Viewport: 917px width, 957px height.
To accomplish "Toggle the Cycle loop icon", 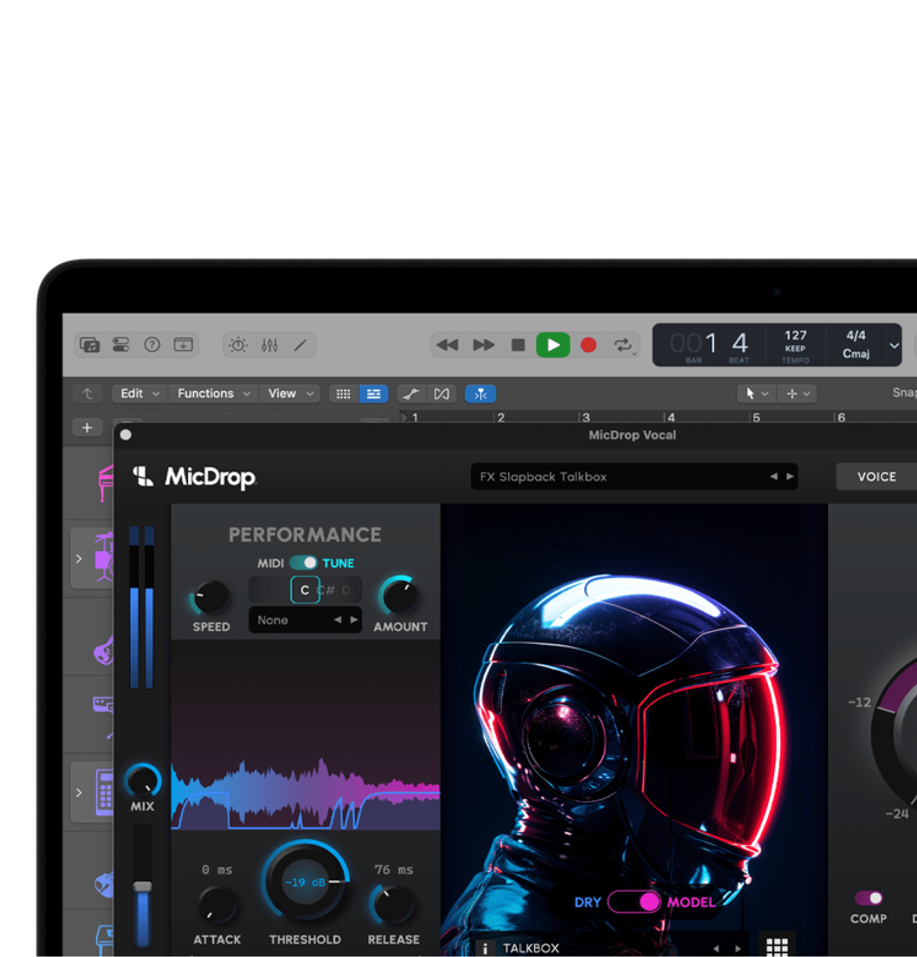I will [623, 345].
